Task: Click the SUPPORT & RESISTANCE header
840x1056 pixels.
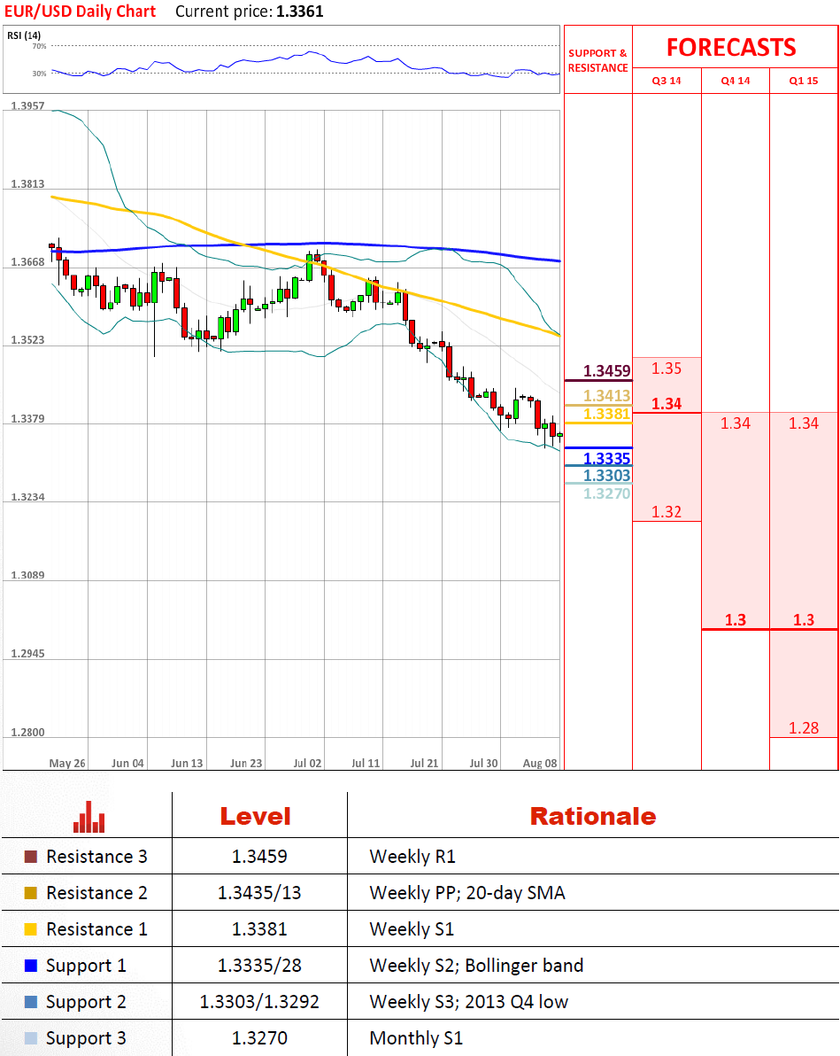Action: point(597,60)
